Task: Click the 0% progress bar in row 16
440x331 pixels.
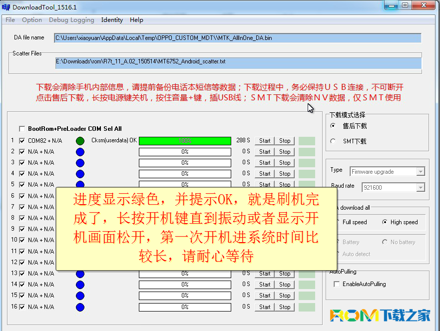Action: pyautogui.click(x=185, y=307)
